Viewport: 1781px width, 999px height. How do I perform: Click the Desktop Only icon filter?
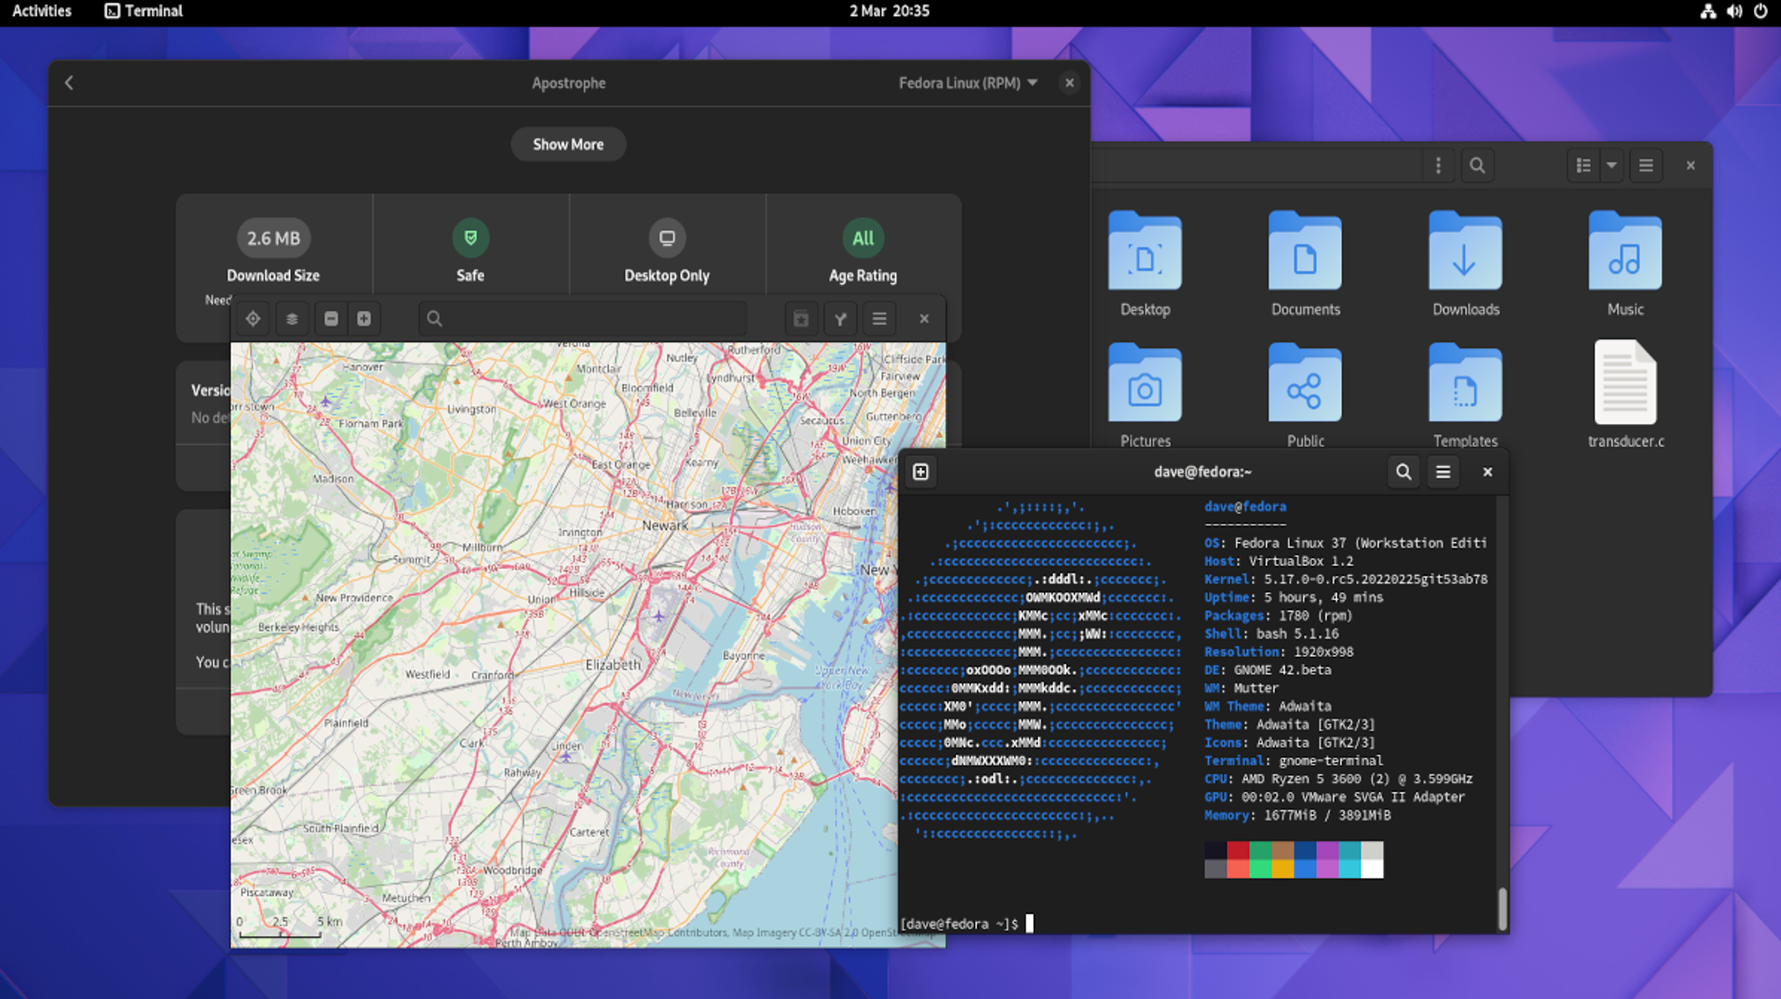coord(666,237)
